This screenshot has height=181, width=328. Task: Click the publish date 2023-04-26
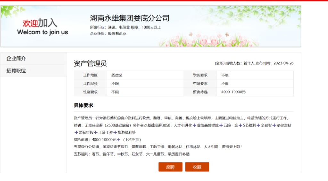[283, 63]
